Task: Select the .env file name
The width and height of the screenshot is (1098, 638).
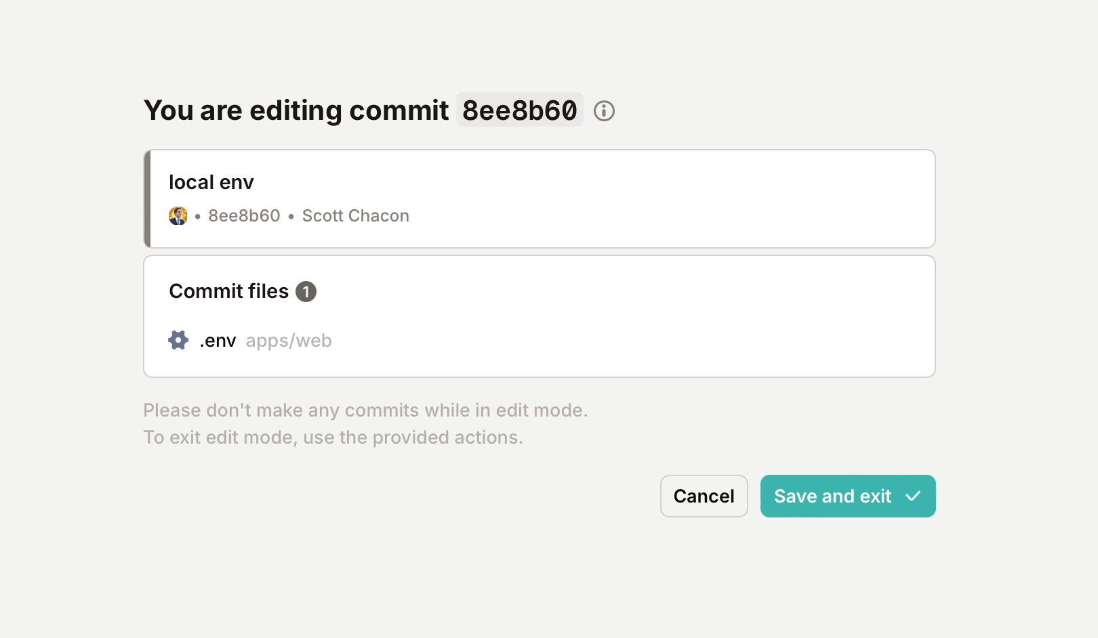Action: (x=218, y=341)
